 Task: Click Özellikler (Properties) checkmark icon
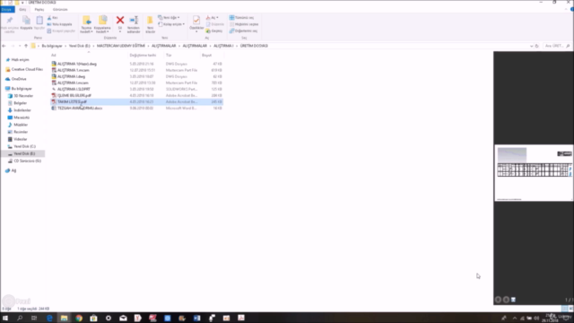196,22
